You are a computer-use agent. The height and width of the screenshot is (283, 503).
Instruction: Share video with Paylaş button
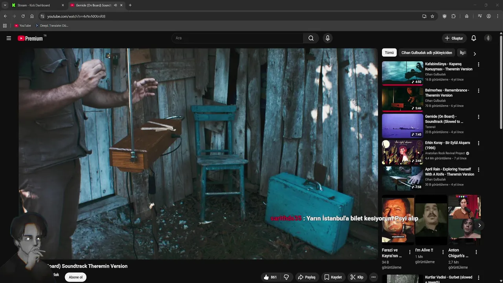[x=307, y=277]
